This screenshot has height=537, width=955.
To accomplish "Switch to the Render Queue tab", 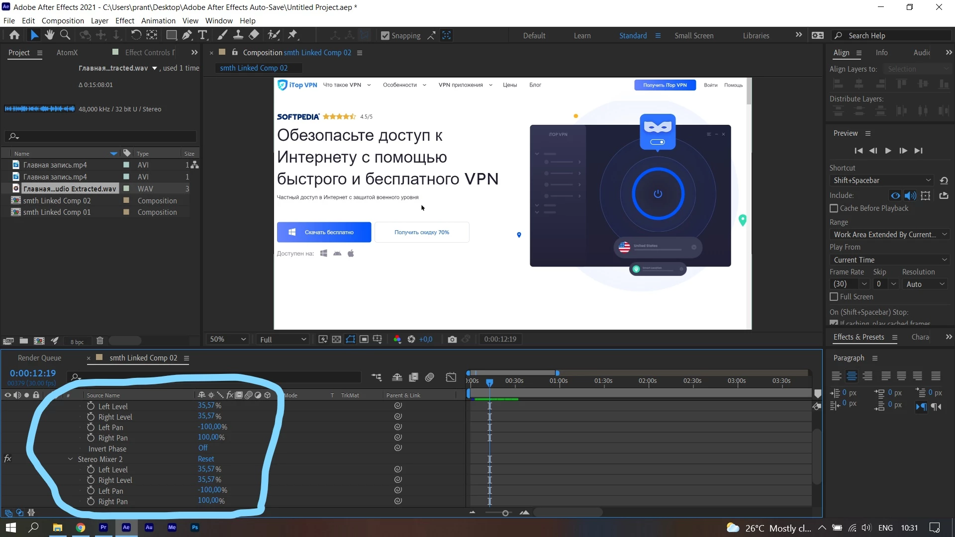I will click(x=39, y=358).
